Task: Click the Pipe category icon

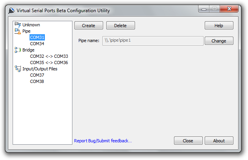Action: pyautogui.click(x=18, y=31)
